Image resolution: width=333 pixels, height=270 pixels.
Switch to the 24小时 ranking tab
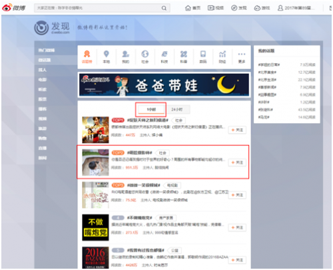[x=177, y=109]
